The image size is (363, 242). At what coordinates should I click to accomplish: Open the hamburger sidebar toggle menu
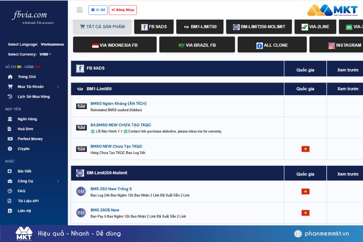(79, 10)
